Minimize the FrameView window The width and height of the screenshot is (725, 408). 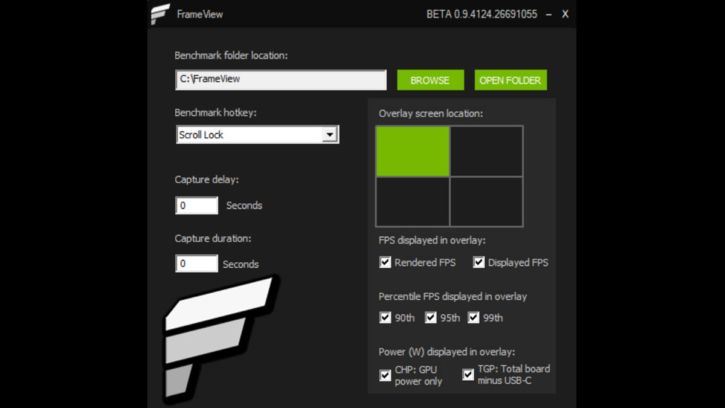[549, 14]
